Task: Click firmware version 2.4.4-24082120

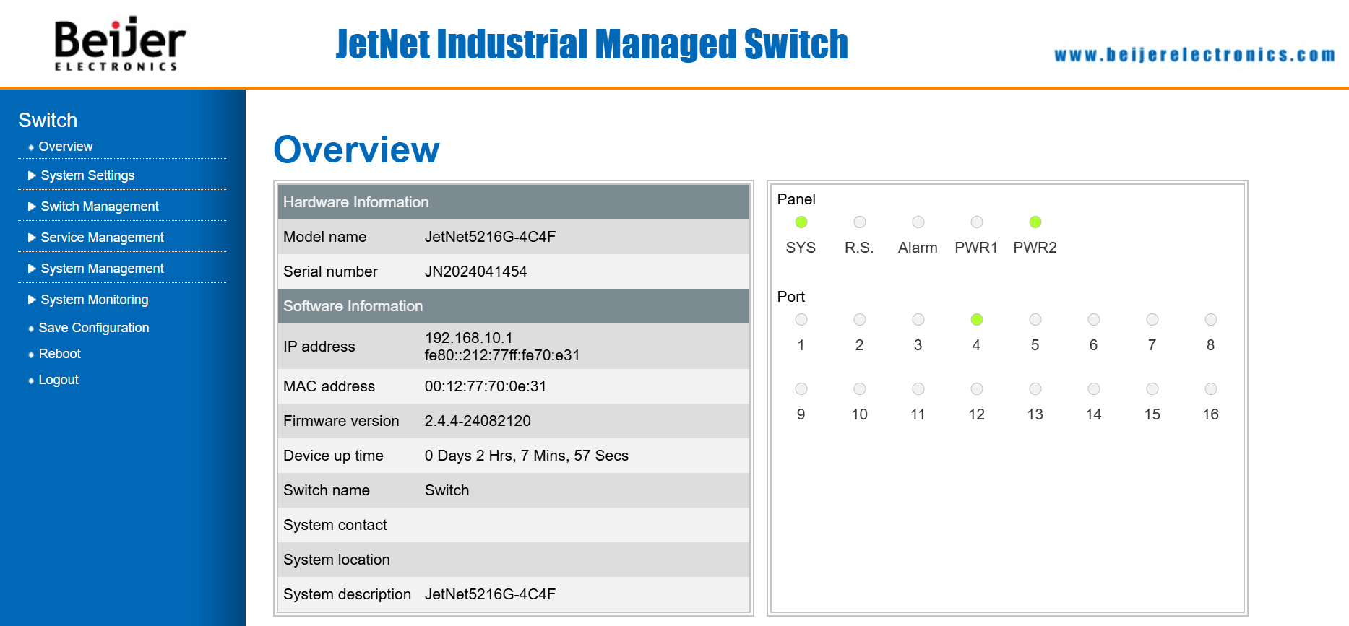Action: [x=478, y=421]
